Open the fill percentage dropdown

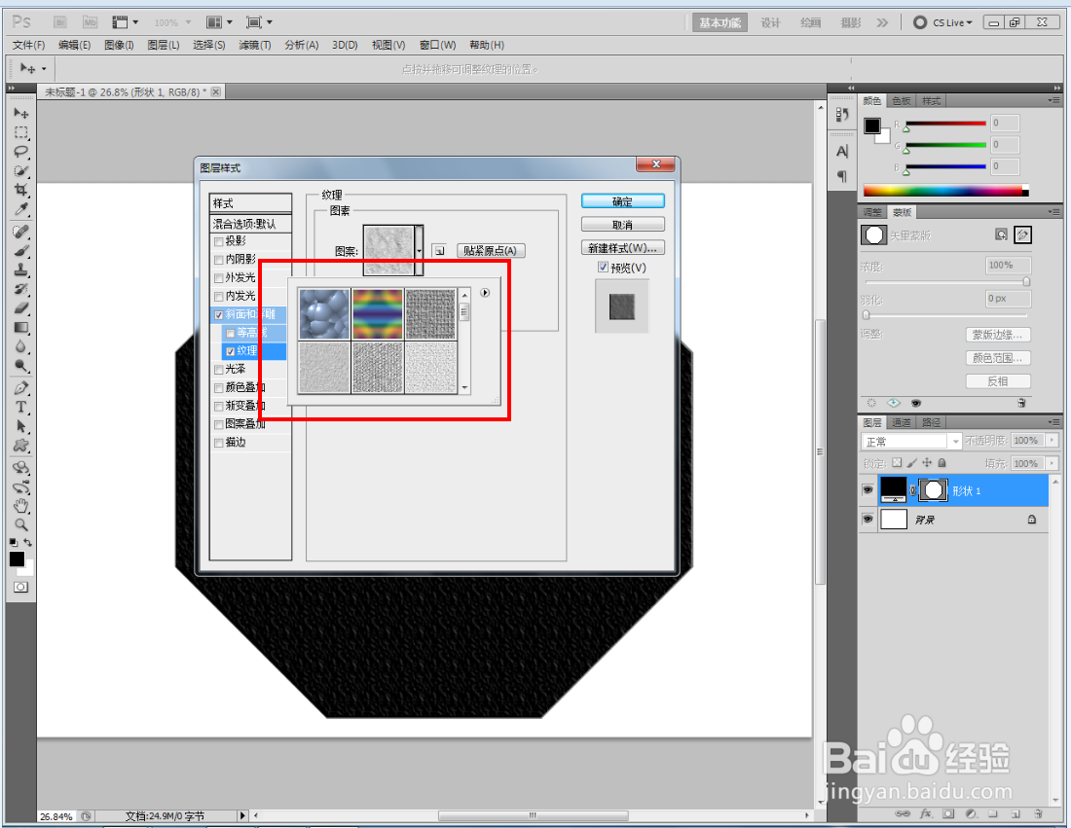pyautogui.click(x=1053, y=463)
